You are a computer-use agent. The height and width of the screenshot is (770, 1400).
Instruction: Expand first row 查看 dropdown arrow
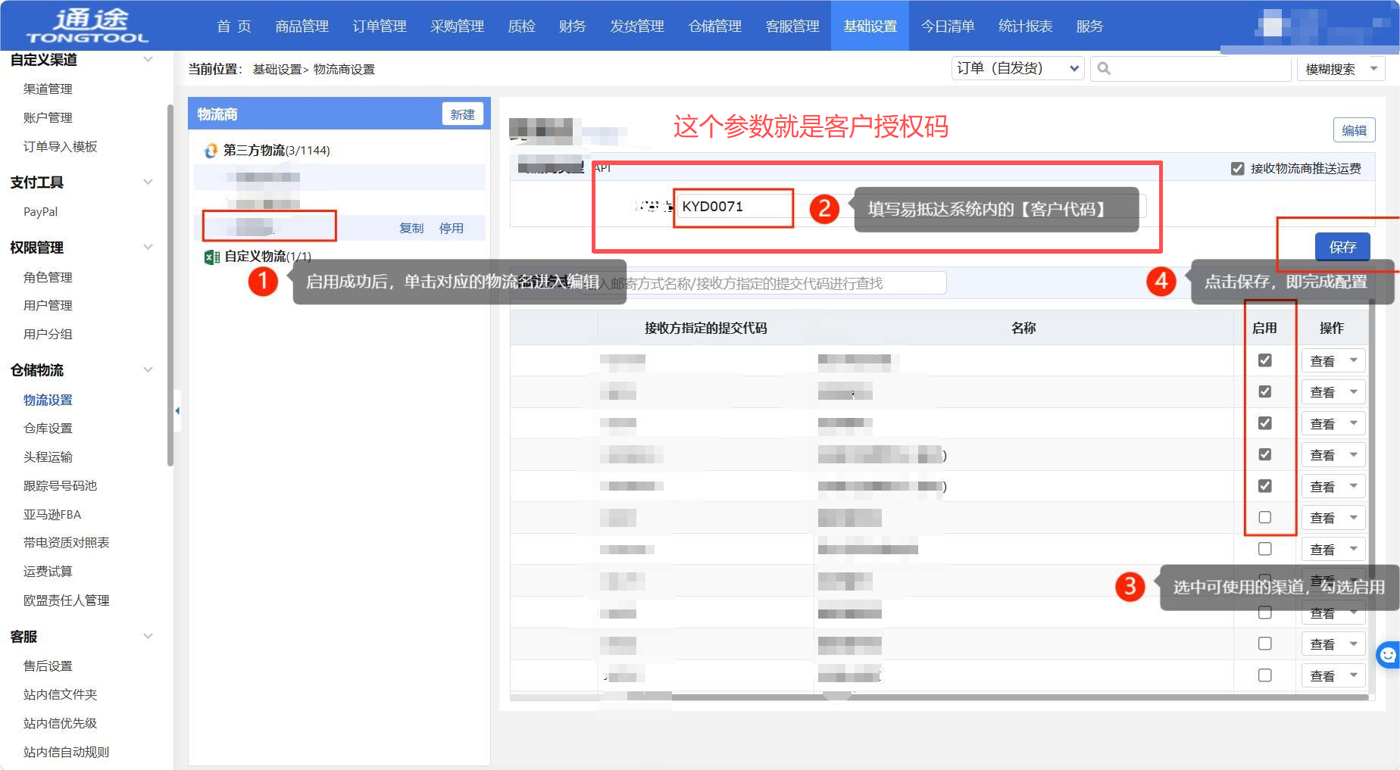click(1354, 361)
